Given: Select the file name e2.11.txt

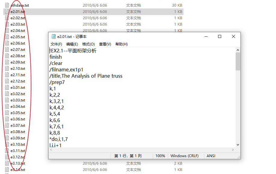Looking at the screenshot, I should (x=18, y=75).
